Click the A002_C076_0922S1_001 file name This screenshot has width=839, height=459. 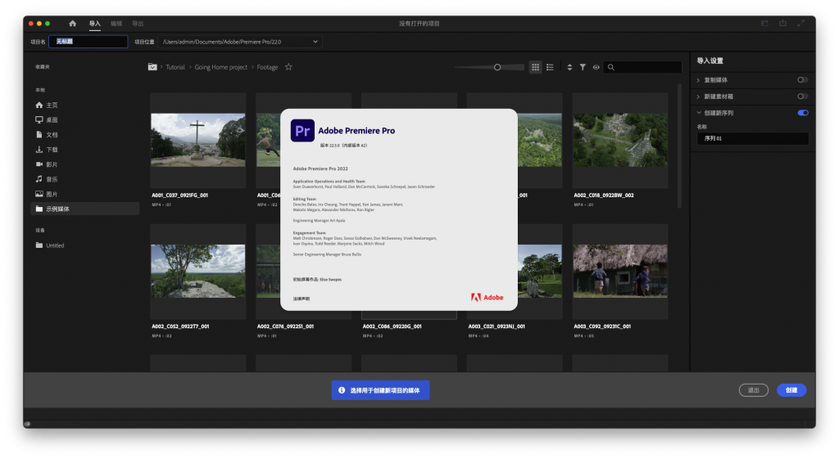click(285, 326)
